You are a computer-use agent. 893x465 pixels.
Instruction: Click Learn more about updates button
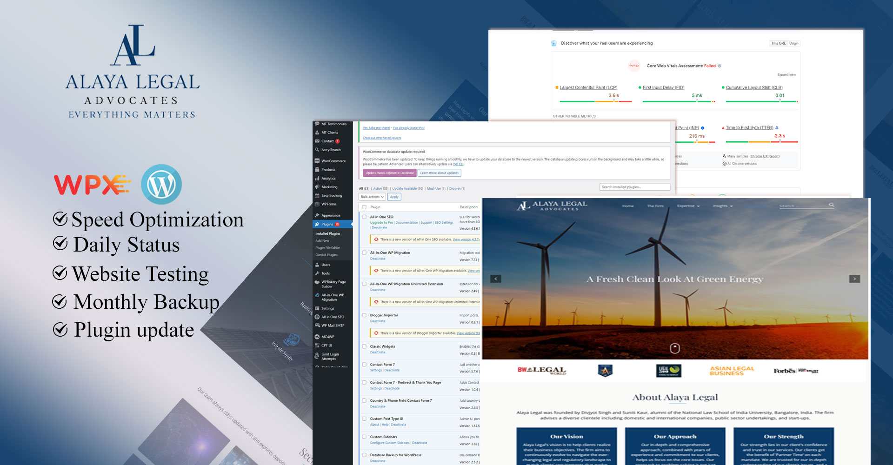pos(440,173)
